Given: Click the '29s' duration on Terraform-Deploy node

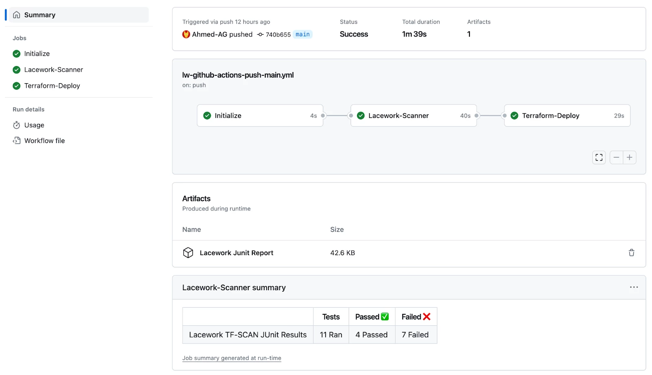Looking at the screenshot, I should (619, 116).
